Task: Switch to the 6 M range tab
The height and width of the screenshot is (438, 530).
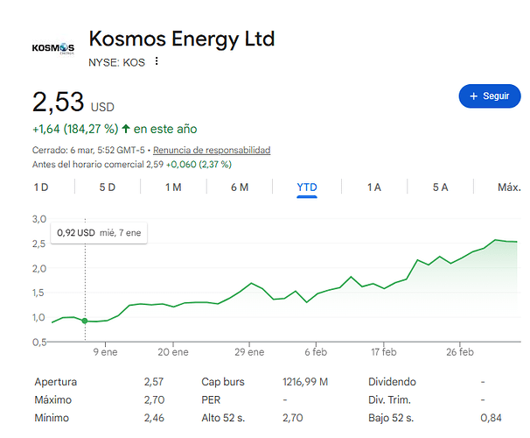Action: [x=240, y=187]
